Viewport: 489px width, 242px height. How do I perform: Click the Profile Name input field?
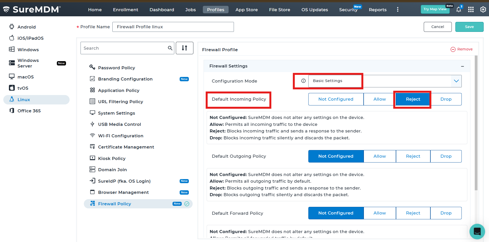coord(173,27)
